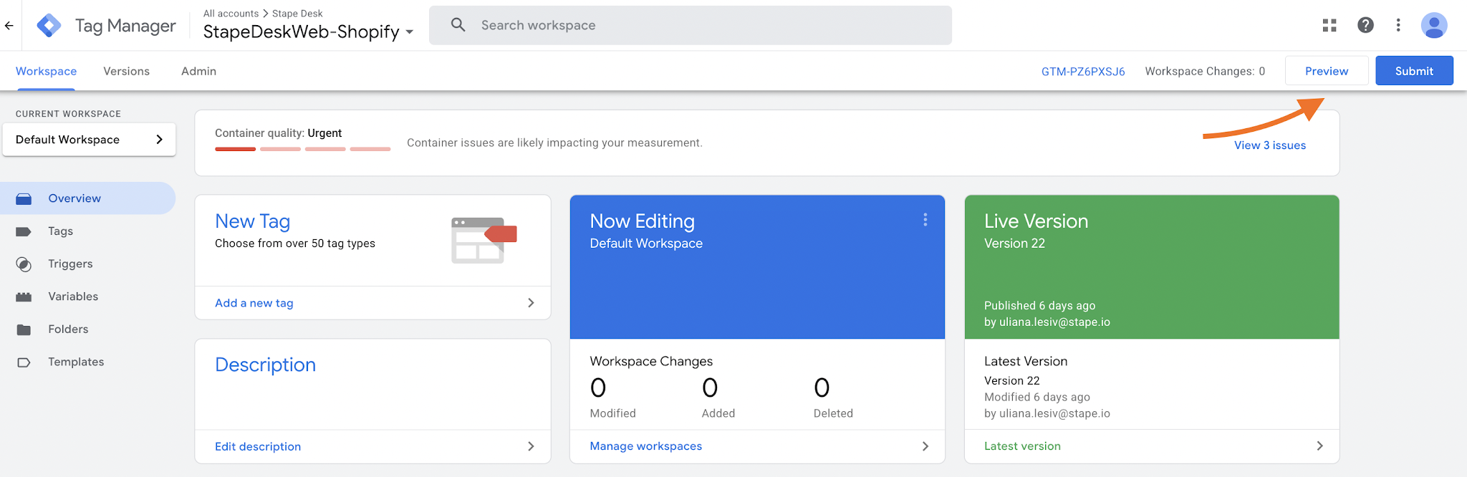The height and width of the screenshot is (477, 1467).
Task: Open the Google apps grid icon
Action: point(1329,25)
